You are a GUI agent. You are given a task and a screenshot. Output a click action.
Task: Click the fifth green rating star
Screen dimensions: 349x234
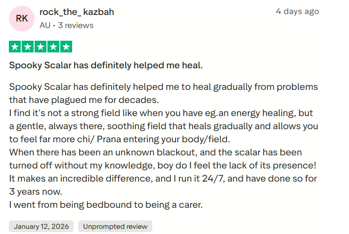[x=66, y=46]
